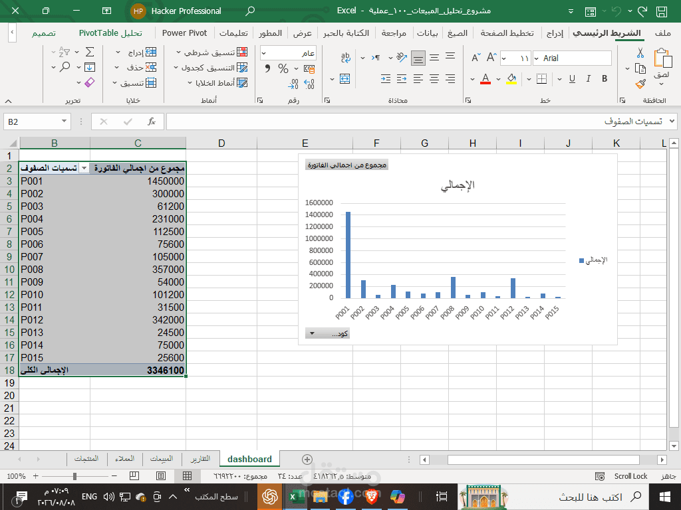
Task: Click the Insert Function fx button
Action: click(x=152, y=122)
